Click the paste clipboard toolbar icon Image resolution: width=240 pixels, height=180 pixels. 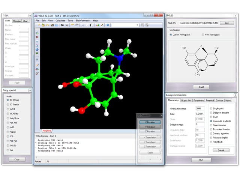coord(91,25)
